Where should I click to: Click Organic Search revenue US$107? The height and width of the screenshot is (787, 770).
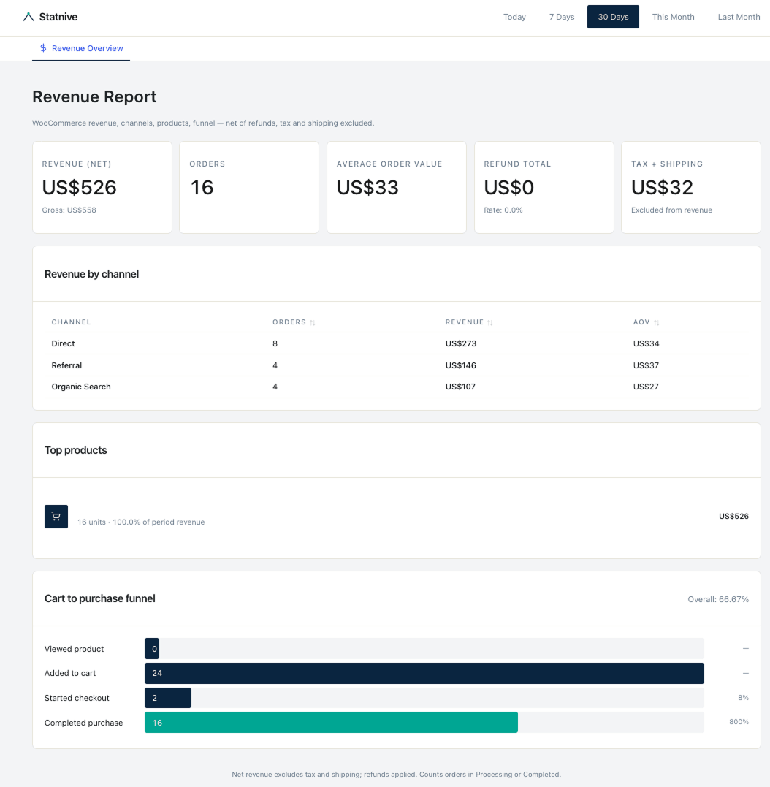460,387
